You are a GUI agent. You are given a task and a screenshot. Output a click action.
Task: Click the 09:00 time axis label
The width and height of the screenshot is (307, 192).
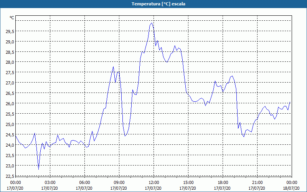click(x=119, y=183)
